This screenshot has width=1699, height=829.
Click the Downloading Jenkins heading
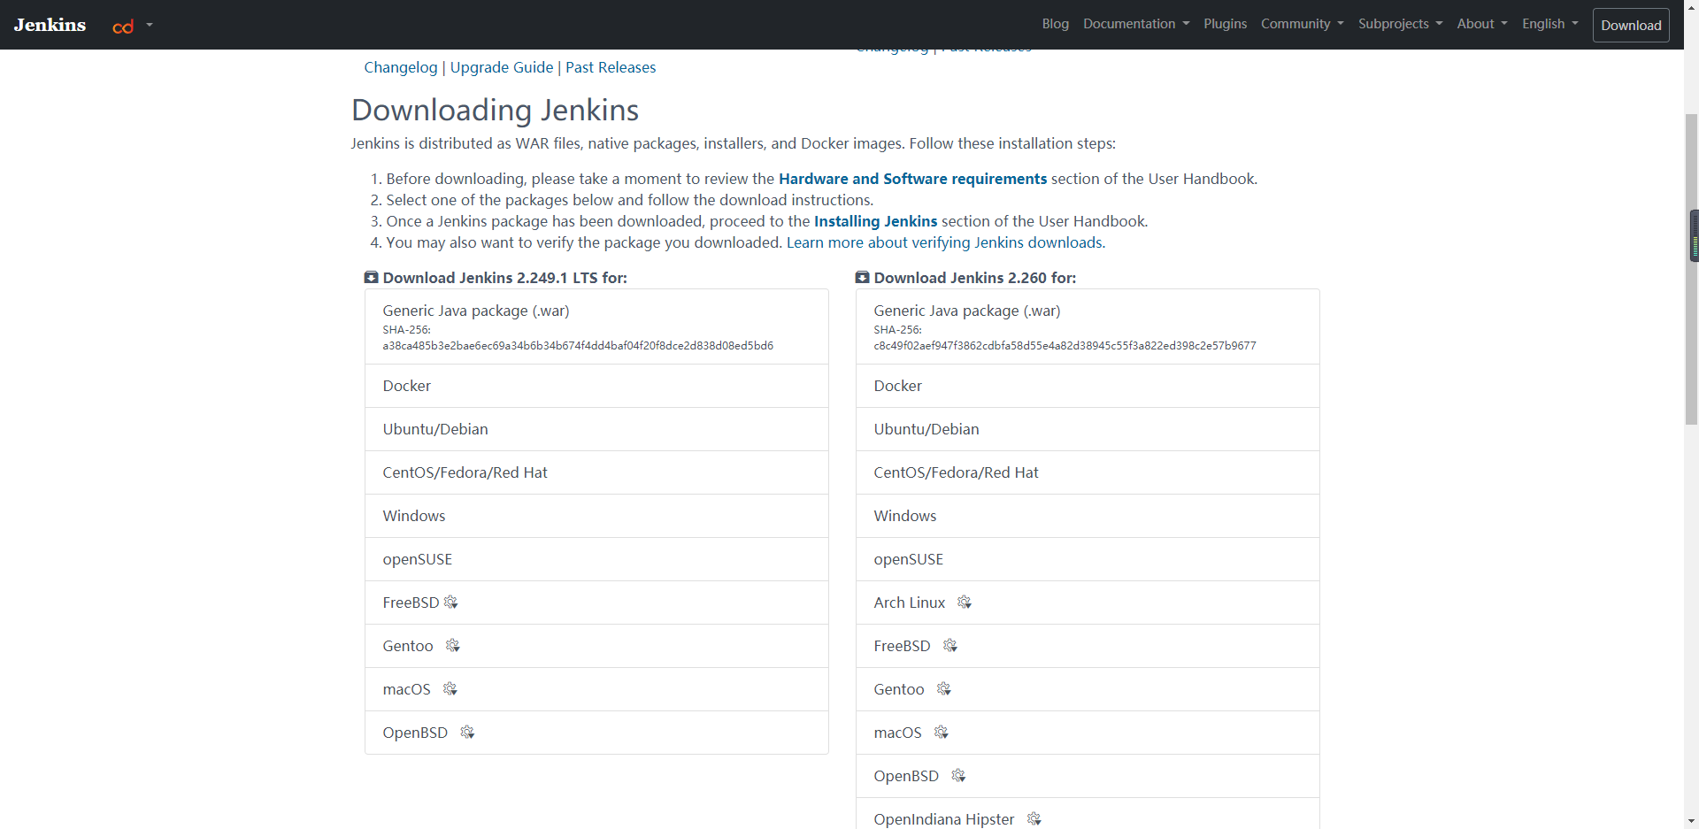tap(495, 110)
